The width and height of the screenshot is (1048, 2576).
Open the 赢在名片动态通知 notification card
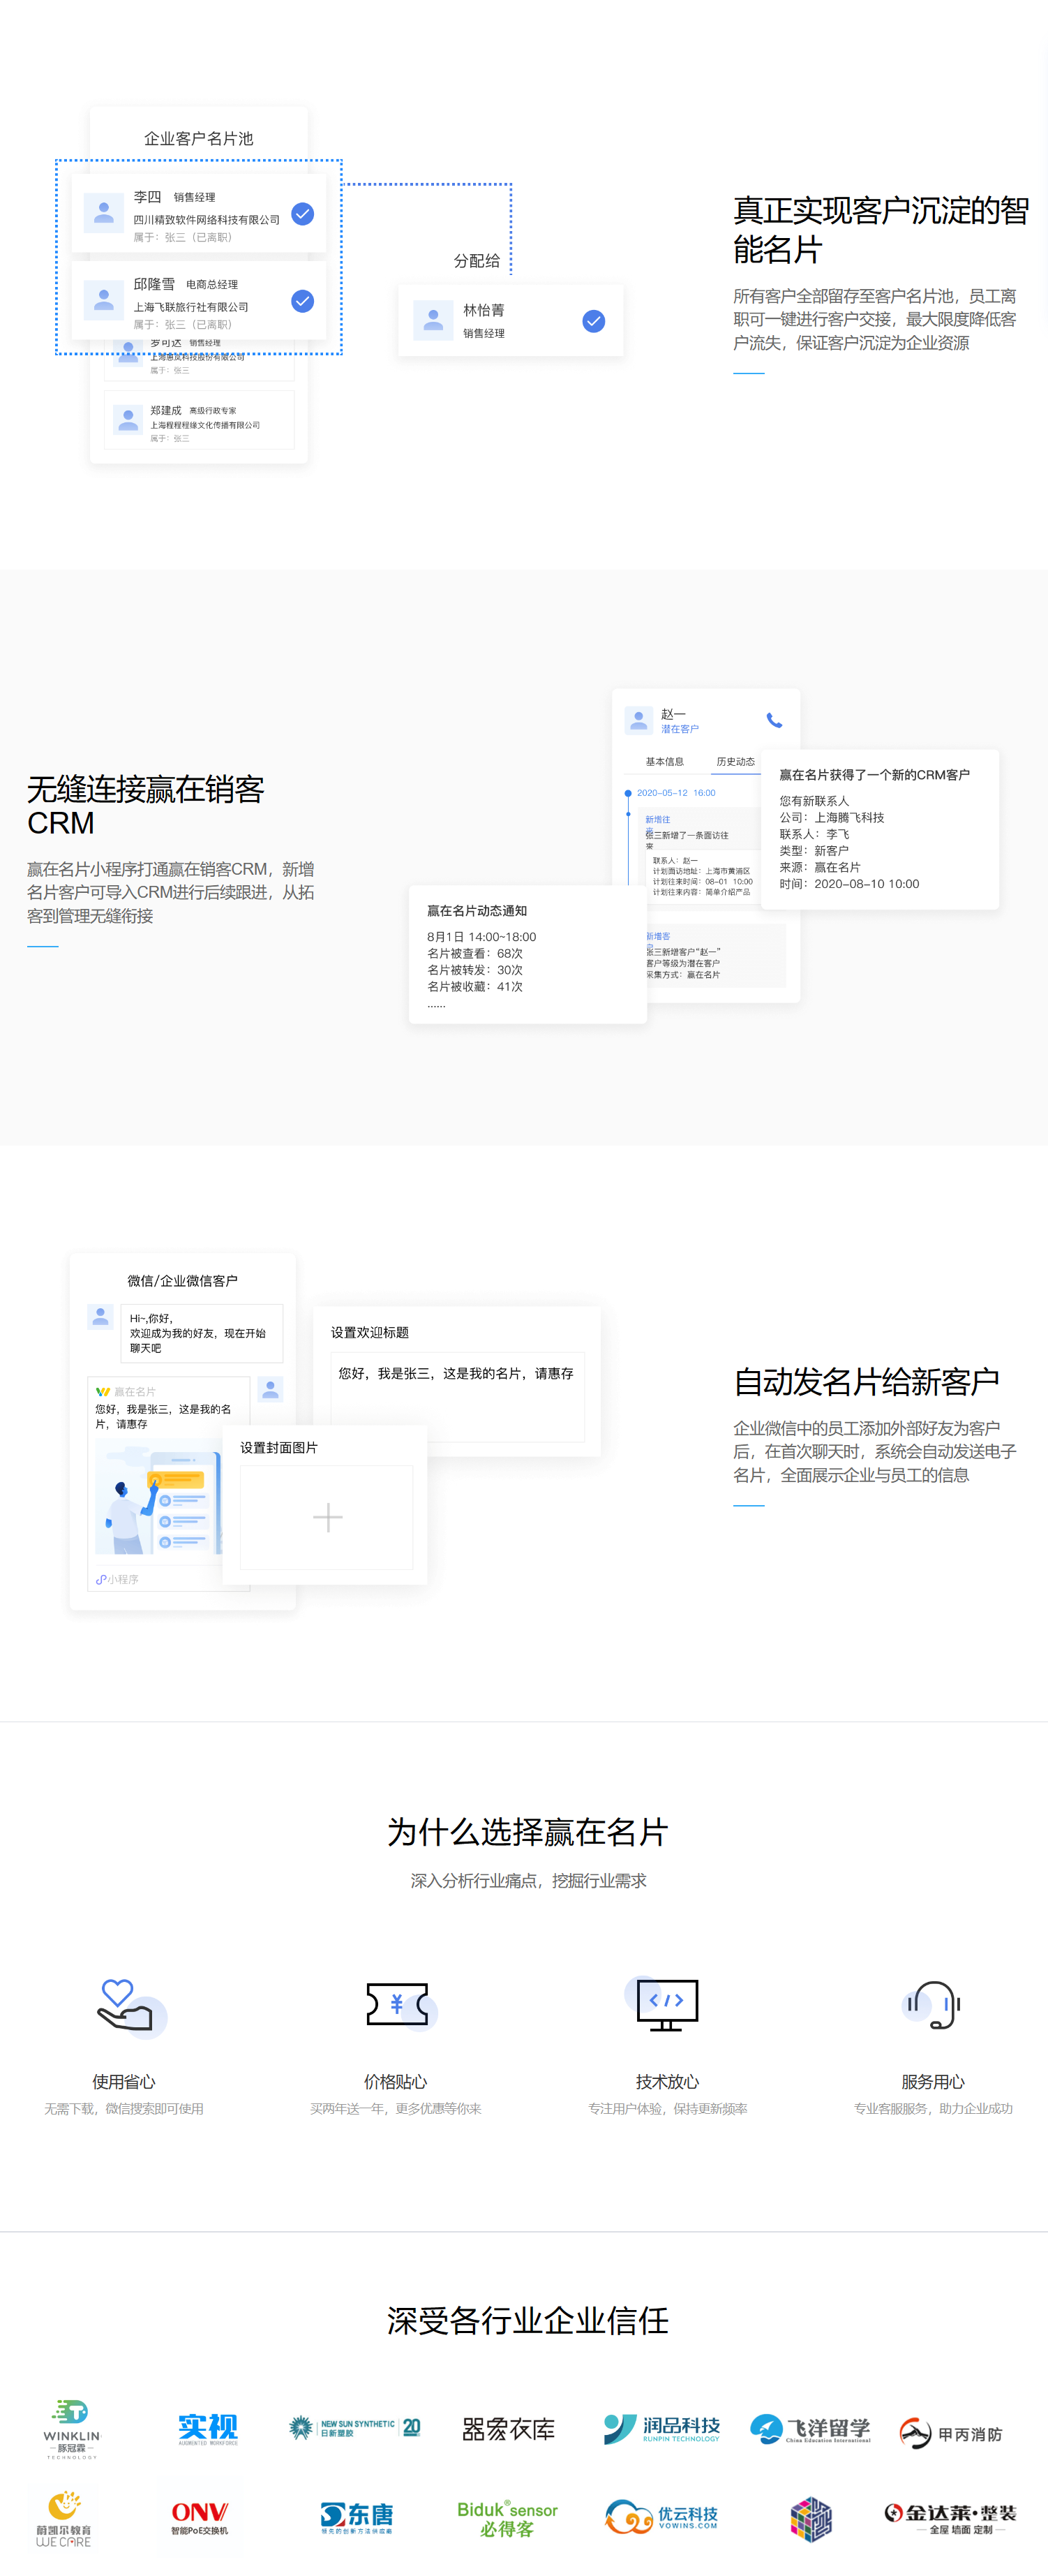pos(527,954)
